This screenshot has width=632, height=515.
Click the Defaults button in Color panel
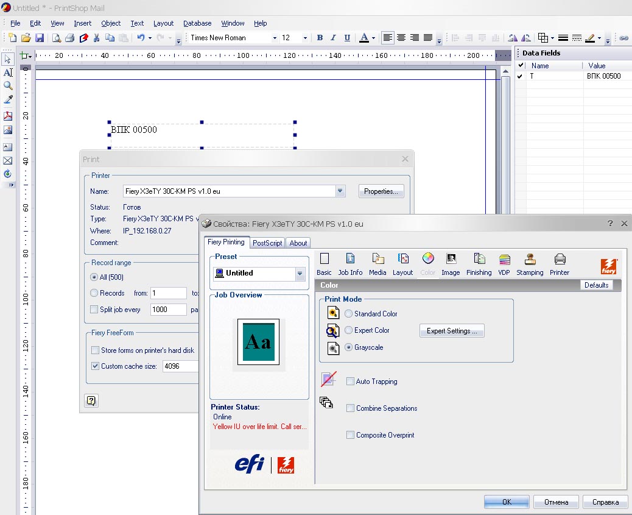(x=597, y=285)
